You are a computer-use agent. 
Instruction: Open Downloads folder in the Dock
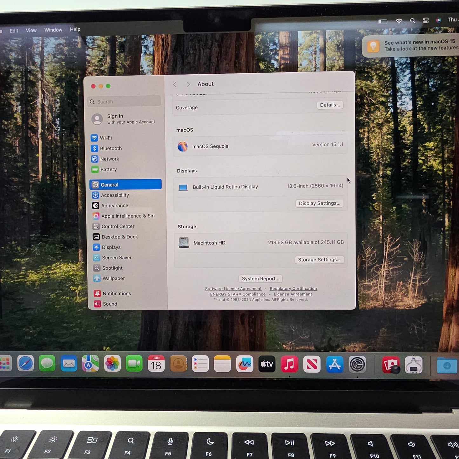(x=447, y=365)
